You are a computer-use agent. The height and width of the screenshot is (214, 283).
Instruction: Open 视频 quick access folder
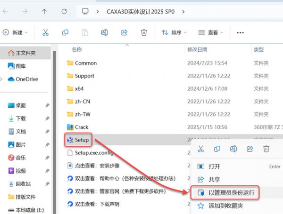[x=17, y=171]
